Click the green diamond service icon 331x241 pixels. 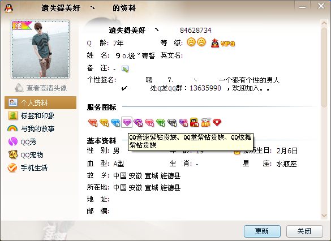click(x=161, y=122)
